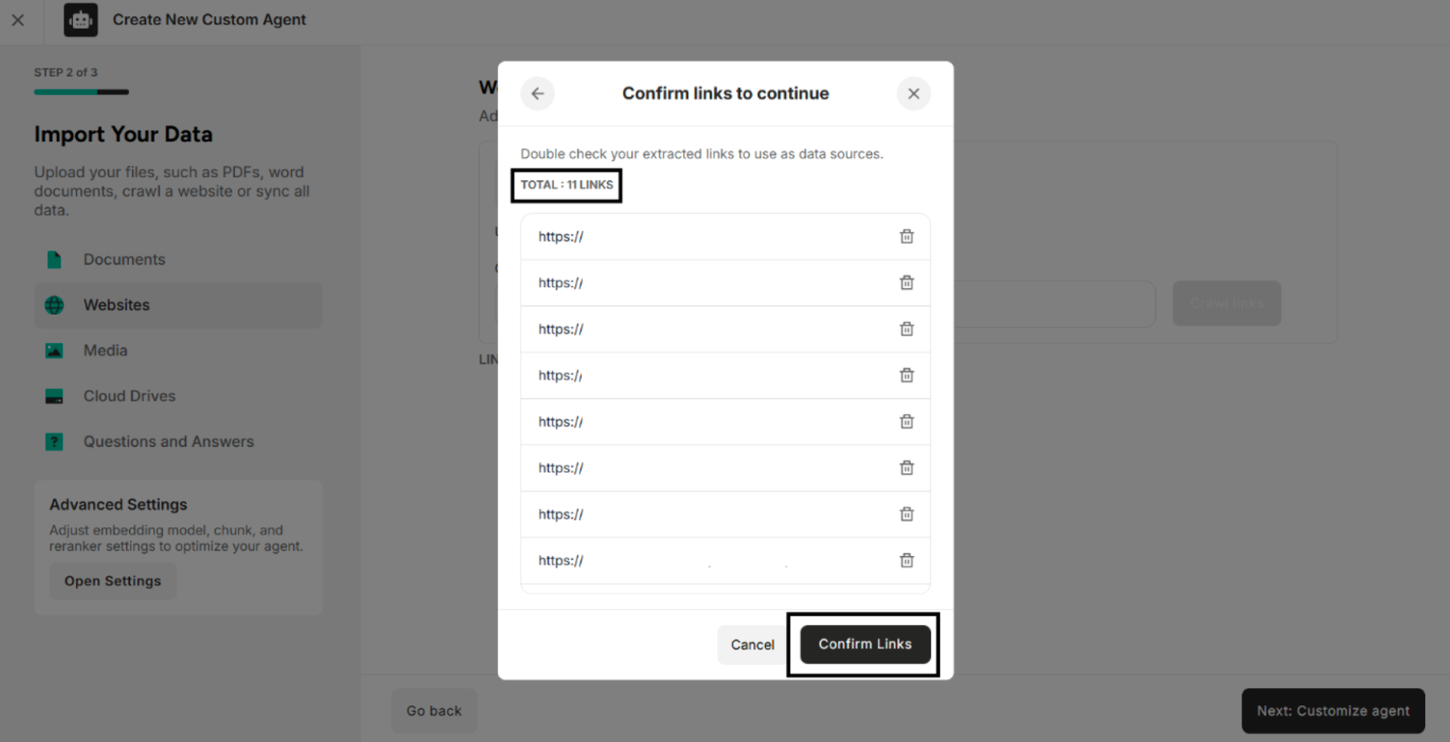Click the Crawl links button behind the dialog
Image resolution: width=1450 pixels, height=742 pixels.
pos(1227,303)
